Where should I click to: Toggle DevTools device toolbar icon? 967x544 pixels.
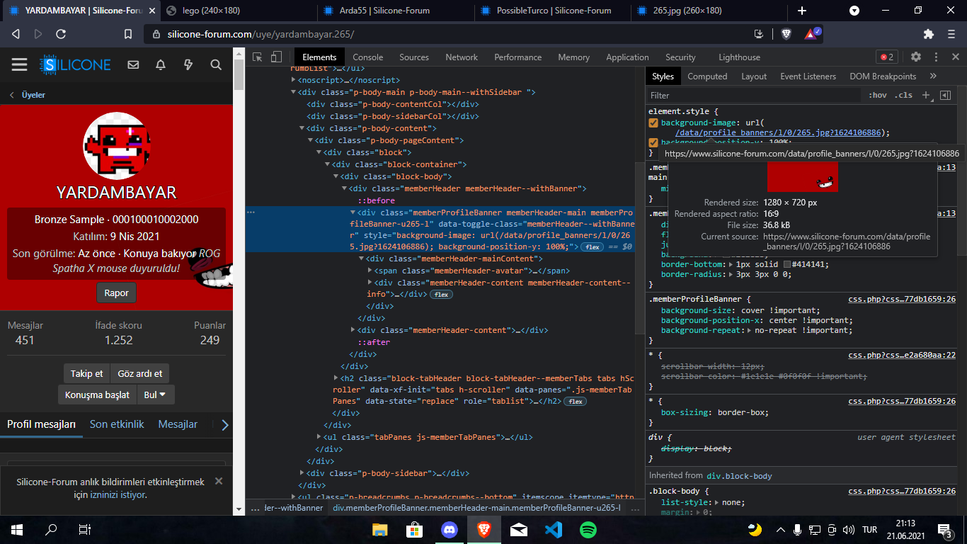click(276, 57)
